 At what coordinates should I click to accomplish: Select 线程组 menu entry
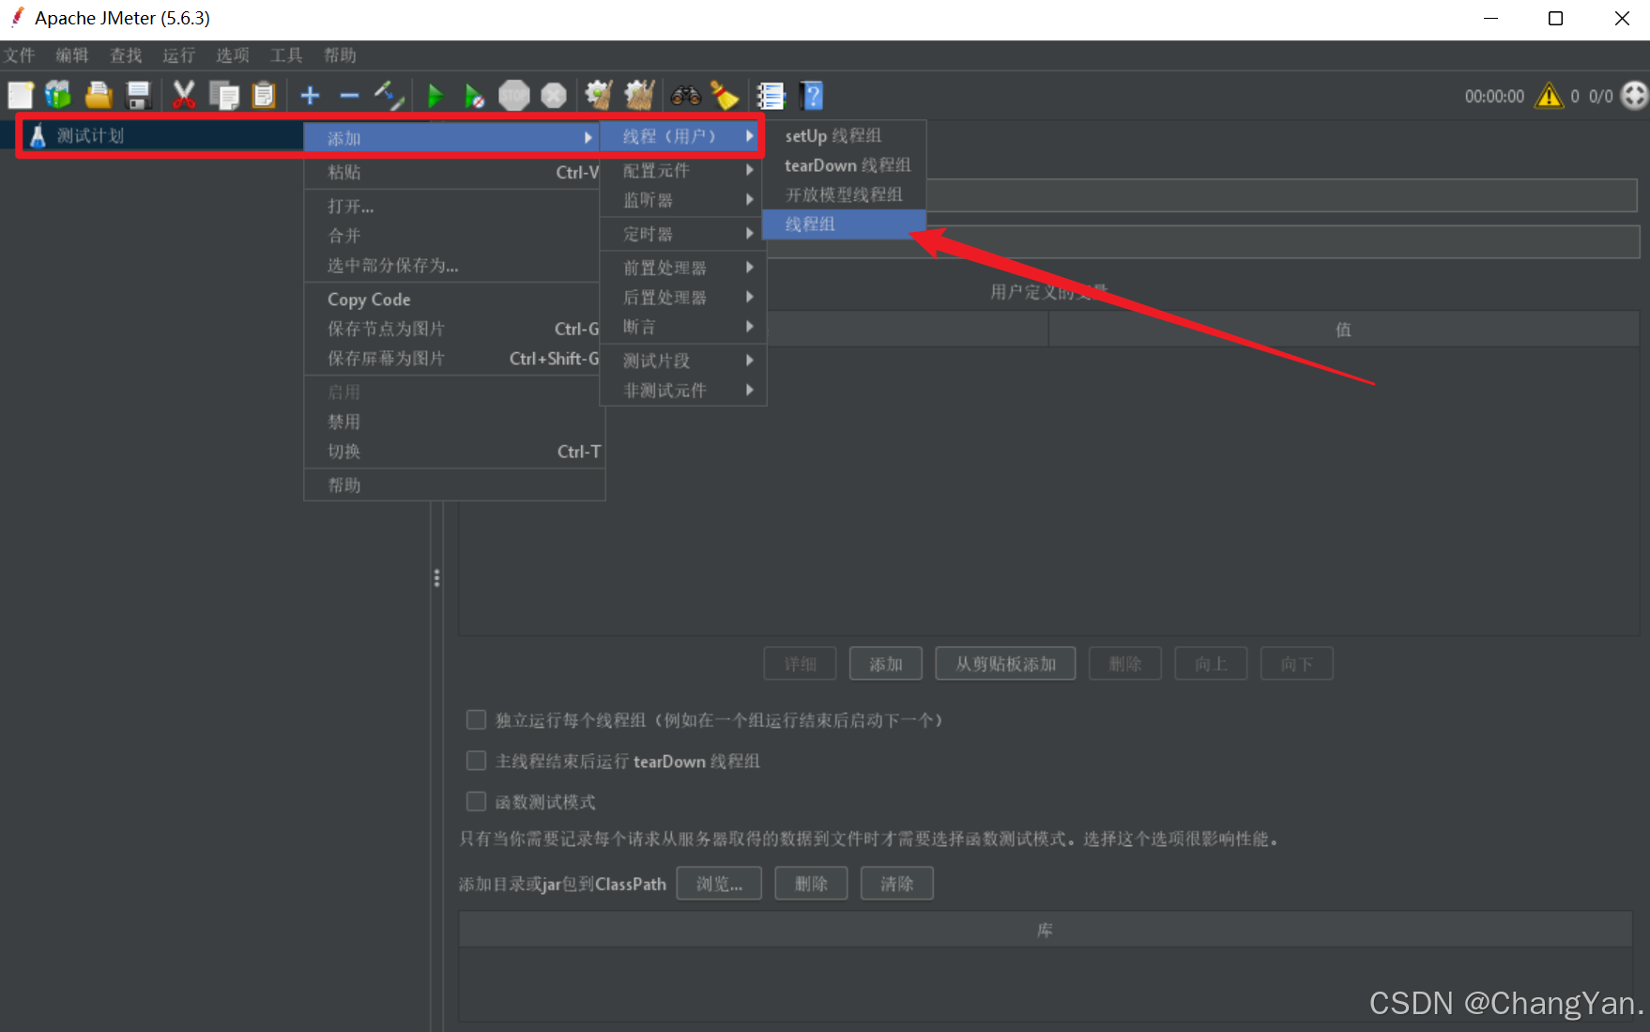tap(844, 223)
